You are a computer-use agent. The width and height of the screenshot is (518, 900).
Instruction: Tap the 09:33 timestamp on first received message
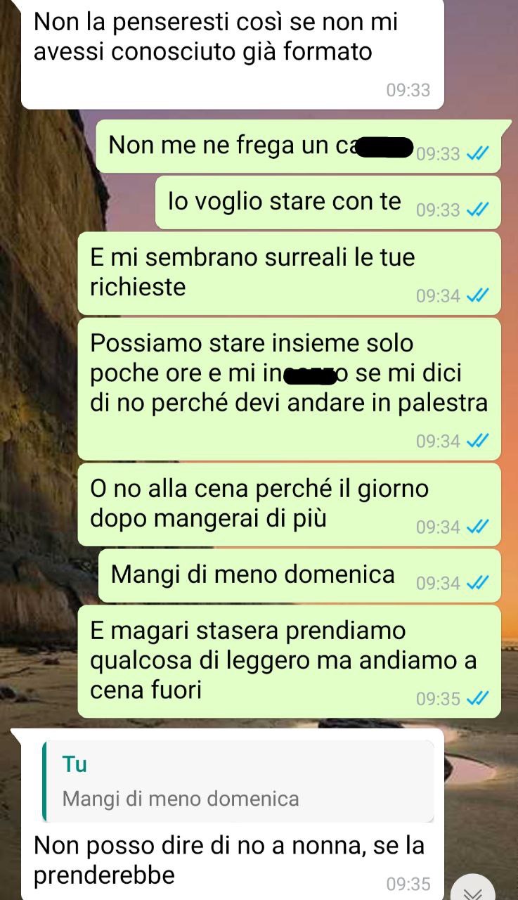(408, 90)
